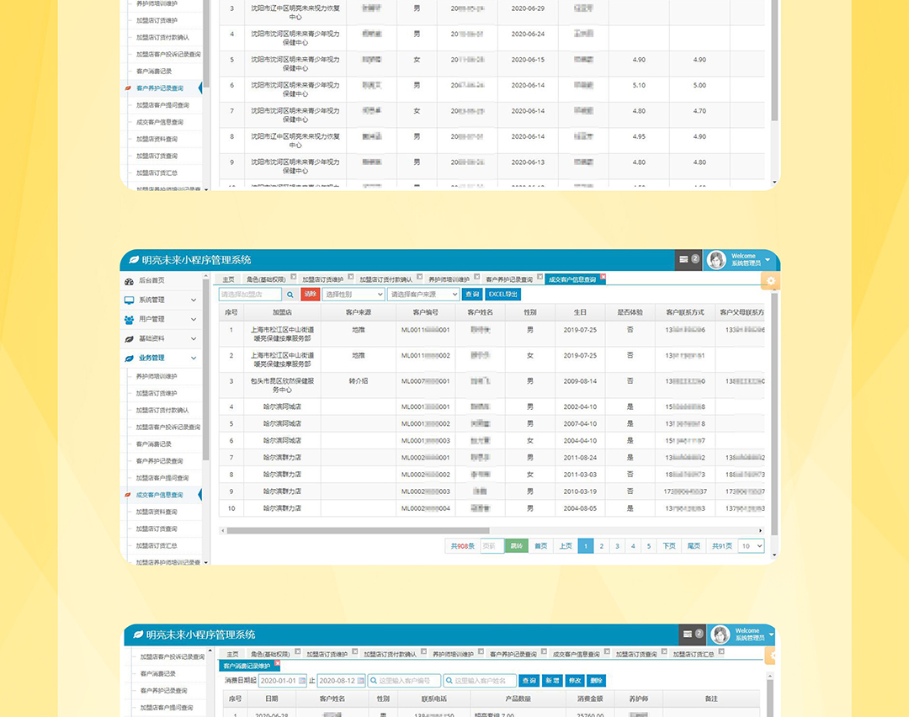Expand the 系统管理 menu chevron in middle window
The image size is (909, 717).
tap(194, 300)
